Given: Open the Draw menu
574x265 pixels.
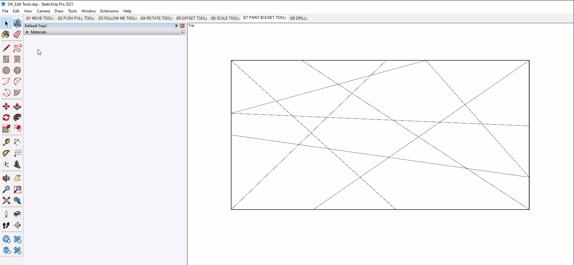Looking at the screenshot, I should (x=59, y=11).
